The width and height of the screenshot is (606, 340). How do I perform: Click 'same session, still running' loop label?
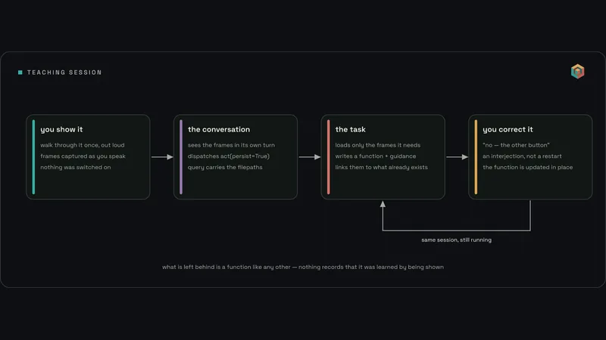click(457, 240)
